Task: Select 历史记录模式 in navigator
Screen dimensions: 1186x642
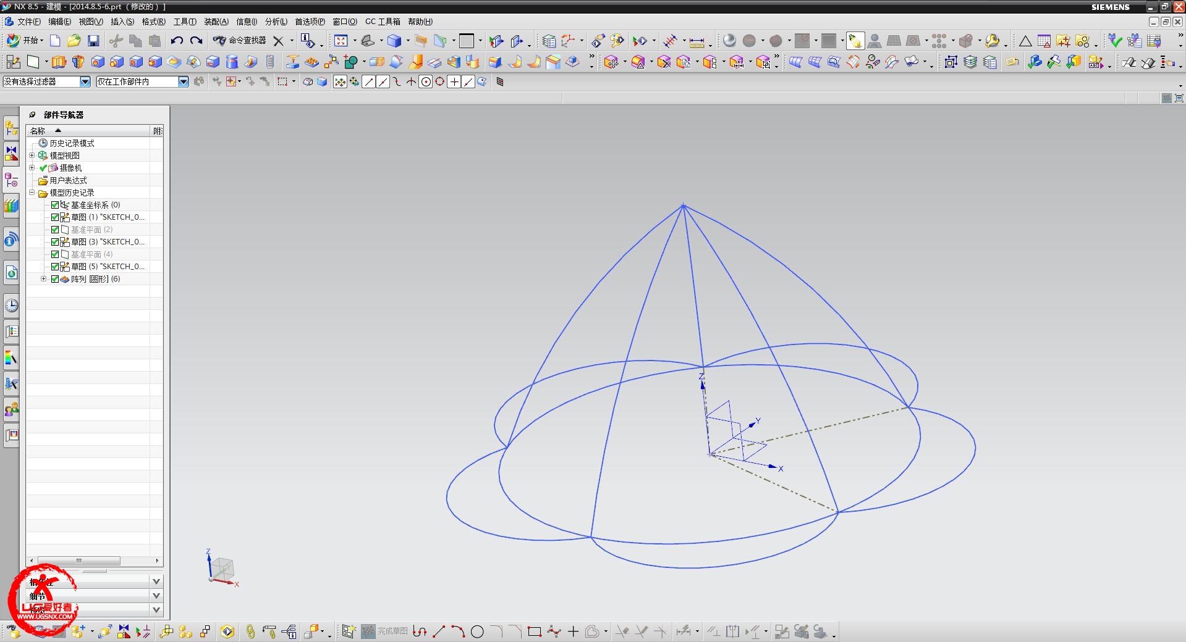Action: (72, 143)
